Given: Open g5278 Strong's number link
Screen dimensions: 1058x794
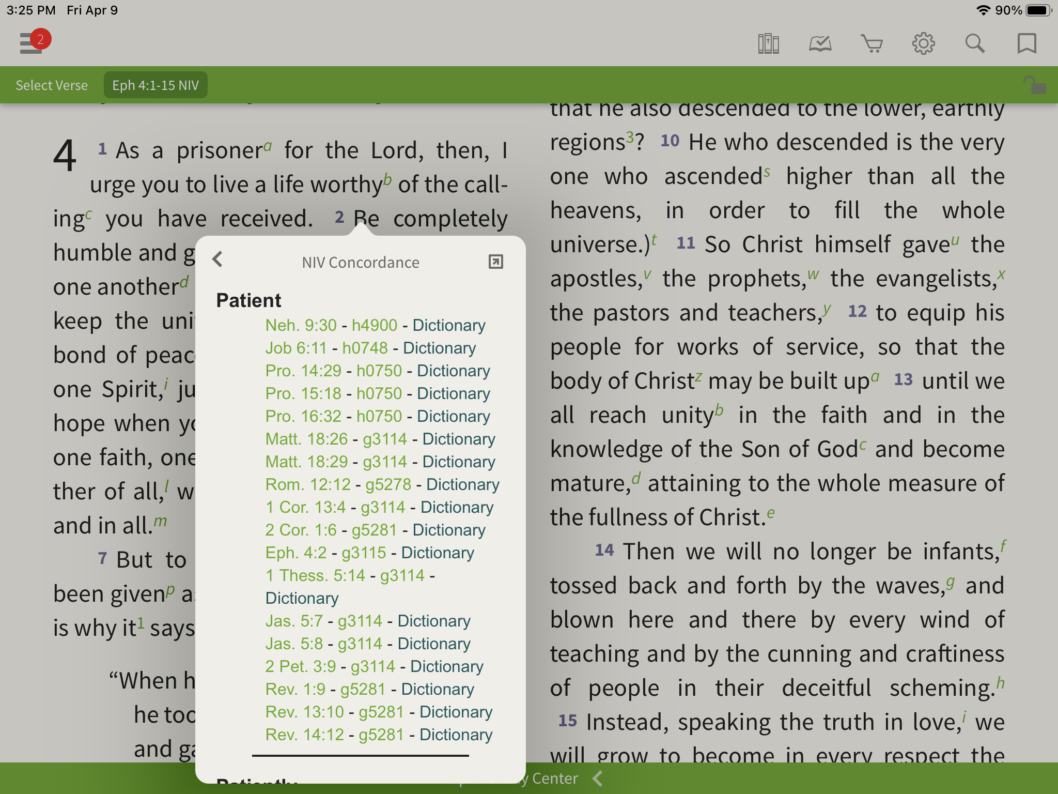Looking at the screenshot, I should 388,484.
